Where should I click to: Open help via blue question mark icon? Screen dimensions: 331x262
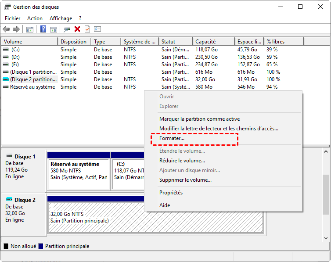click(x=43, y=29)
